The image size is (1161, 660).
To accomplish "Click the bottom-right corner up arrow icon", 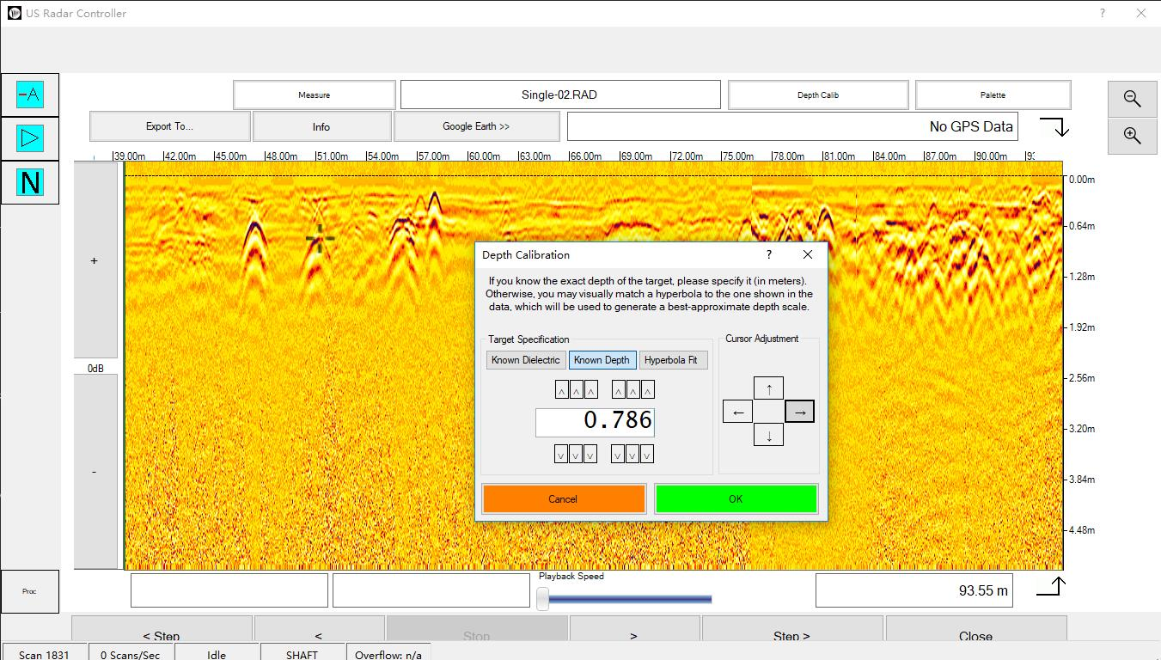I will [x=1052, y=586].
